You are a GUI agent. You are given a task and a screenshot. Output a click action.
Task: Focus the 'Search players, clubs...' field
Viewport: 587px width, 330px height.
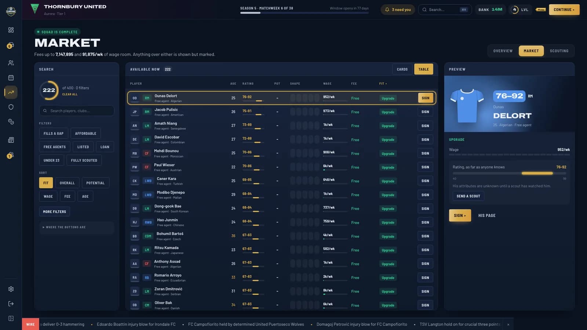(x=77, y=111)
